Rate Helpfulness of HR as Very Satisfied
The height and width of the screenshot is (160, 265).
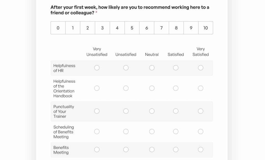tap(201, 68)
